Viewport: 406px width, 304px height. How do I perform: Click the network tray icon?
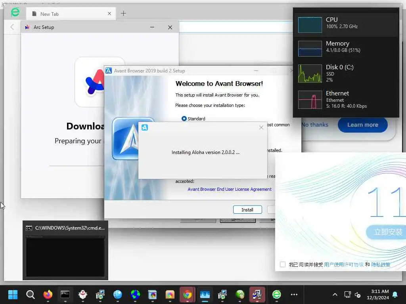pyautogui.click(x=347, y=294)
